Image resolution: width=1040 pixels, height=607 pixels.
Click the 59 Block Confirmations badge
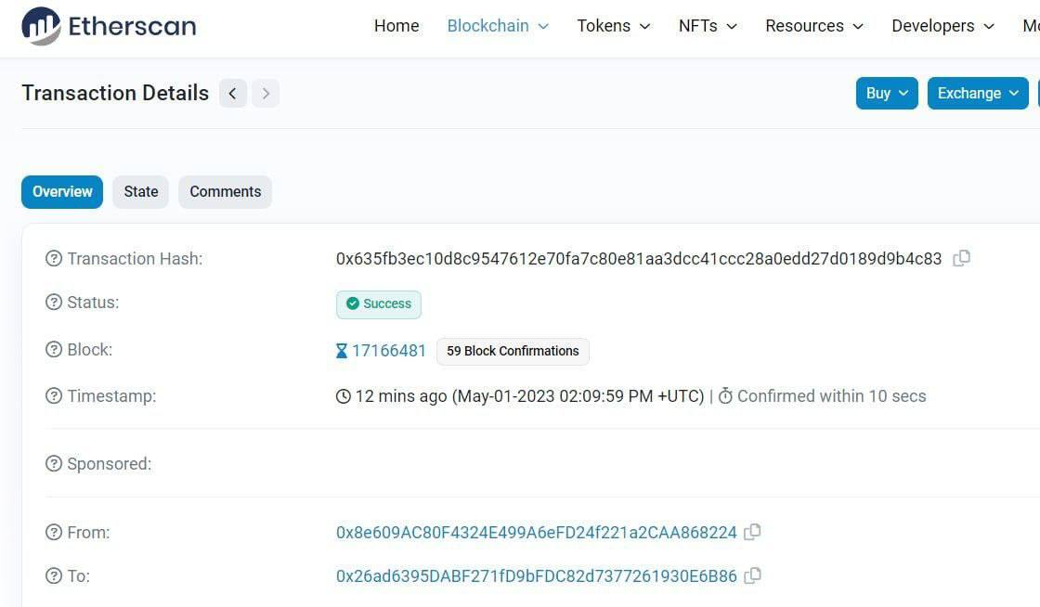coord(513,351)
